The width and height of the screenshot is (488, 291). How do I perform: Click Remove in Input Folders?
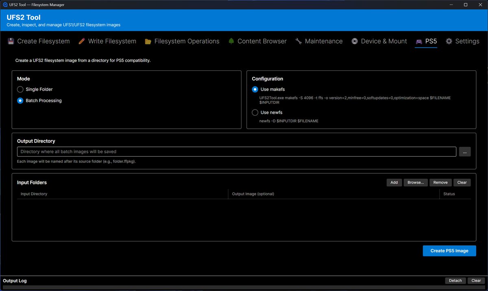(x=440, y=182)
